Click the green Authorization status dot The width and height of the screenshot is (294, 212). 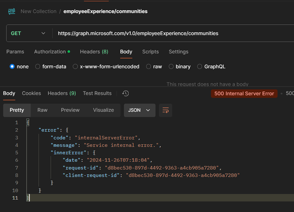pos(69,51)
